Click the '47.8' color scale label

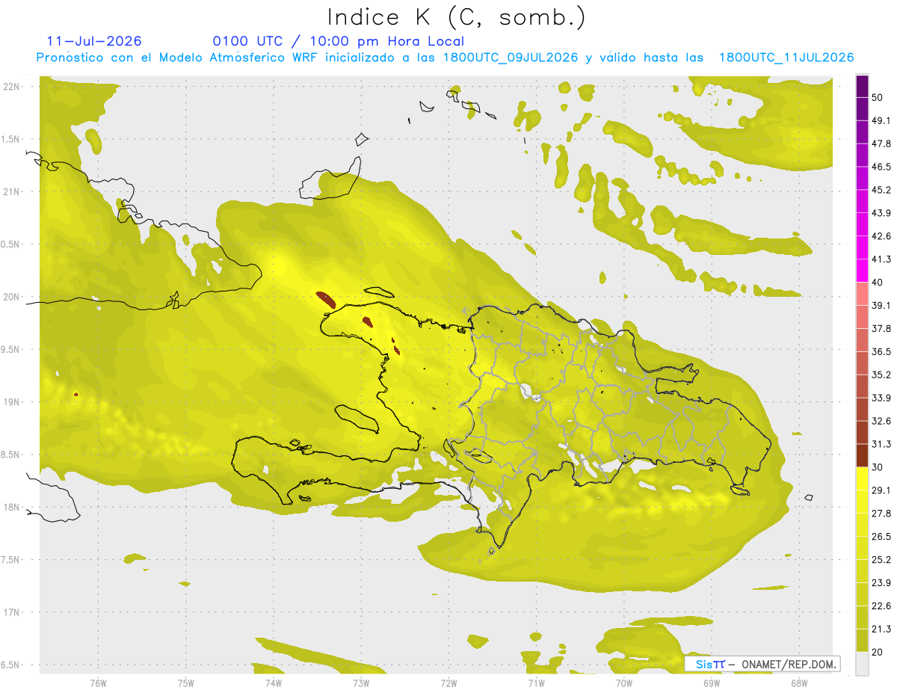click(x=881, y=144)
